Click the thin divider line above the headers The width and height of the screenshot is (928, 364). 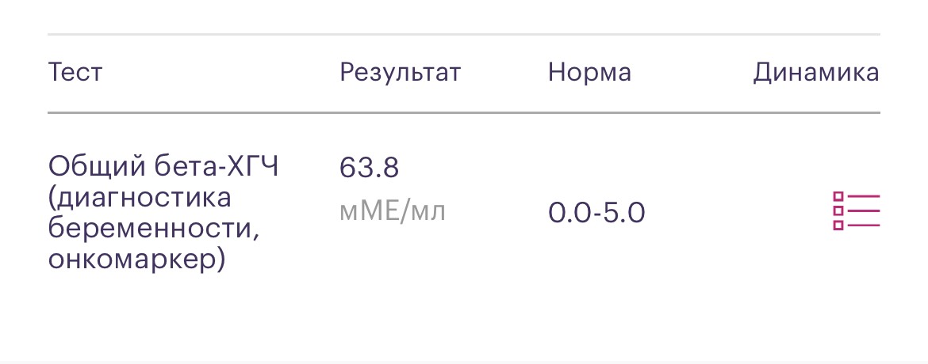pos(464,34)
